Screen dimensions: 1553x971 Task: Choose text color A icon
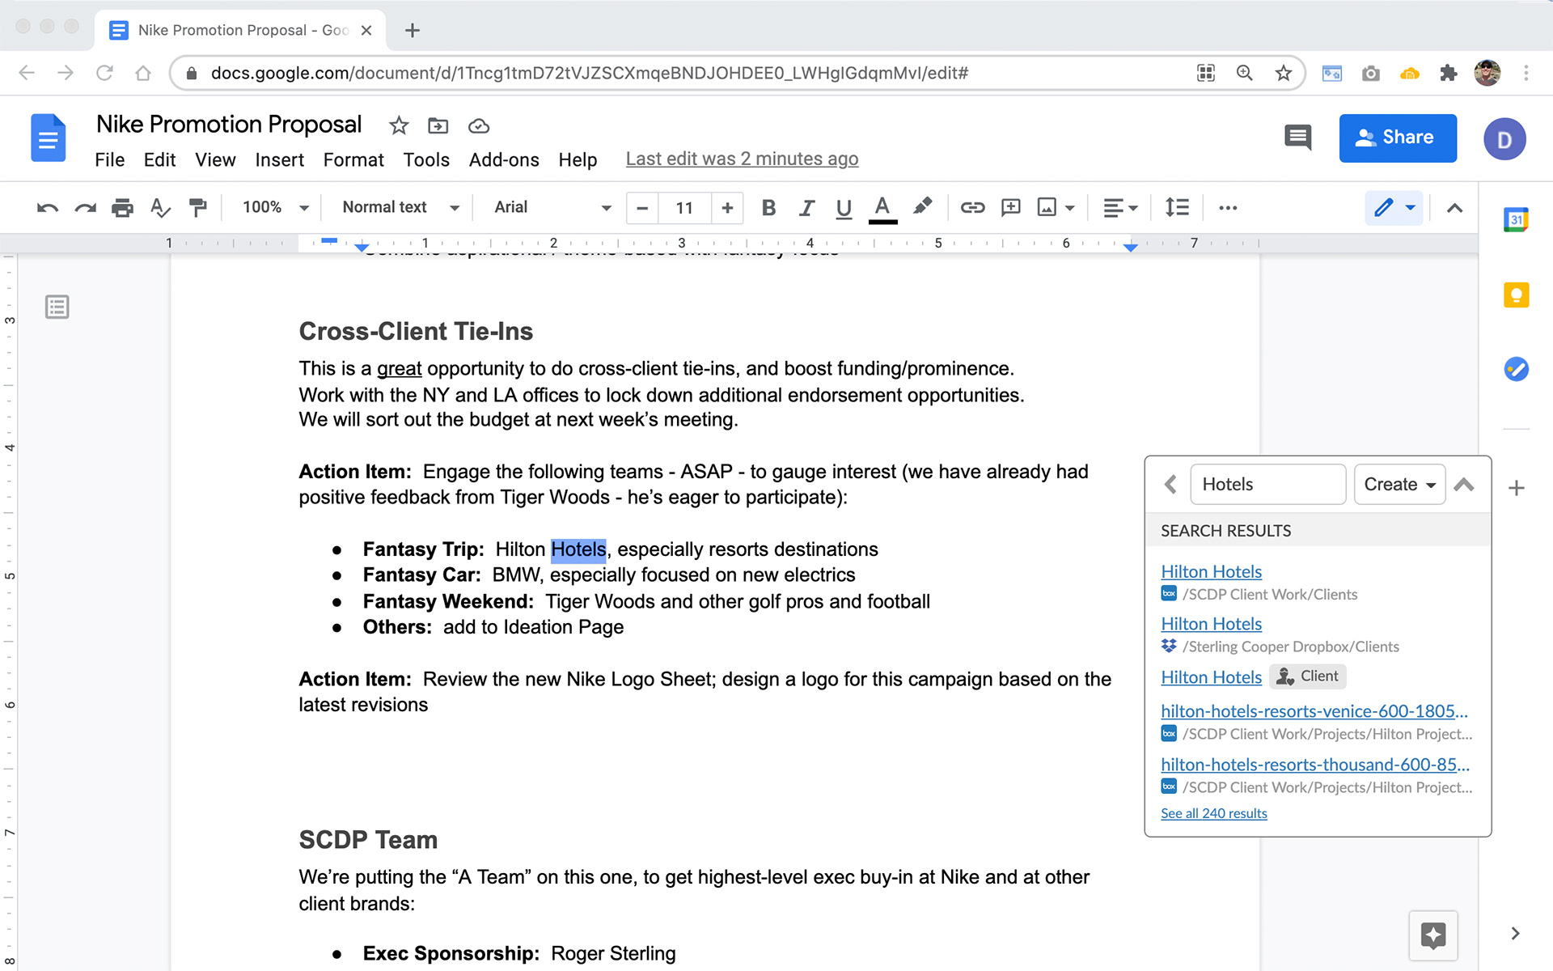pos(882,208)
